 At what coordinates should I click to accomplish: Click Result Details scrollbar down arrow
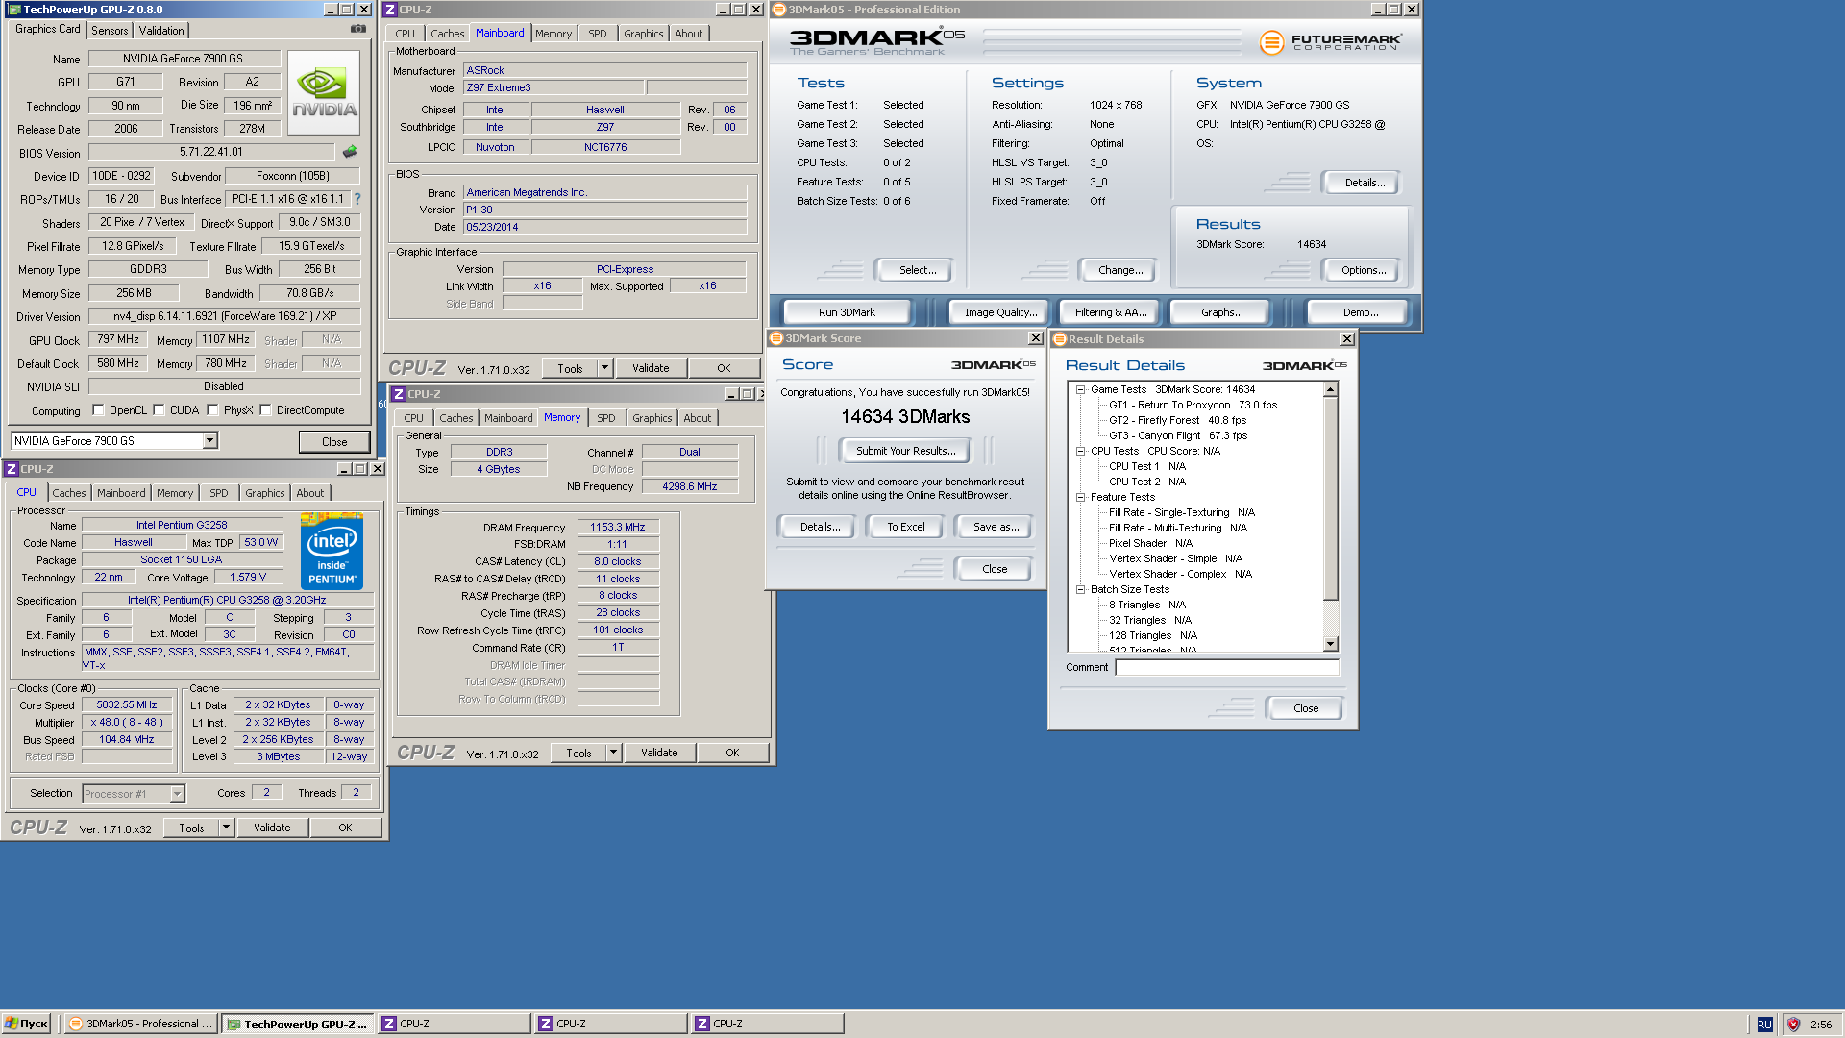click(x=1331, y=644)
